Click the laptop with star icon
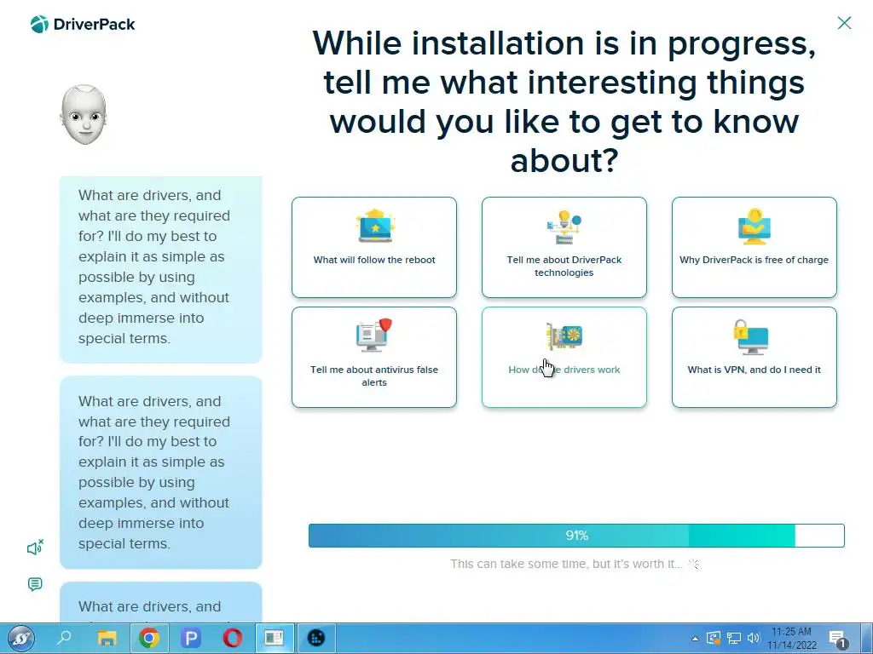Screen dimensions: 873x654 tap(375, 226)
